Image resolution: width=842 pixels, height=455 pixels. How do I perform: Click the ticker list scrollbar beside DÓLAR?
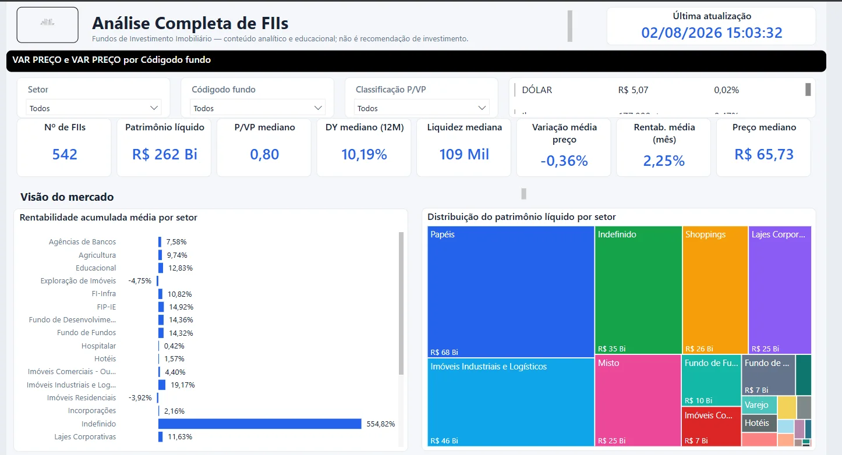click(x=808, y=90)
